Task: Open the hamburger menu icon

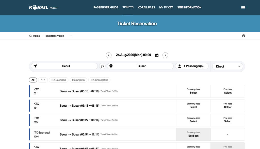Action: tap(243, 8)
